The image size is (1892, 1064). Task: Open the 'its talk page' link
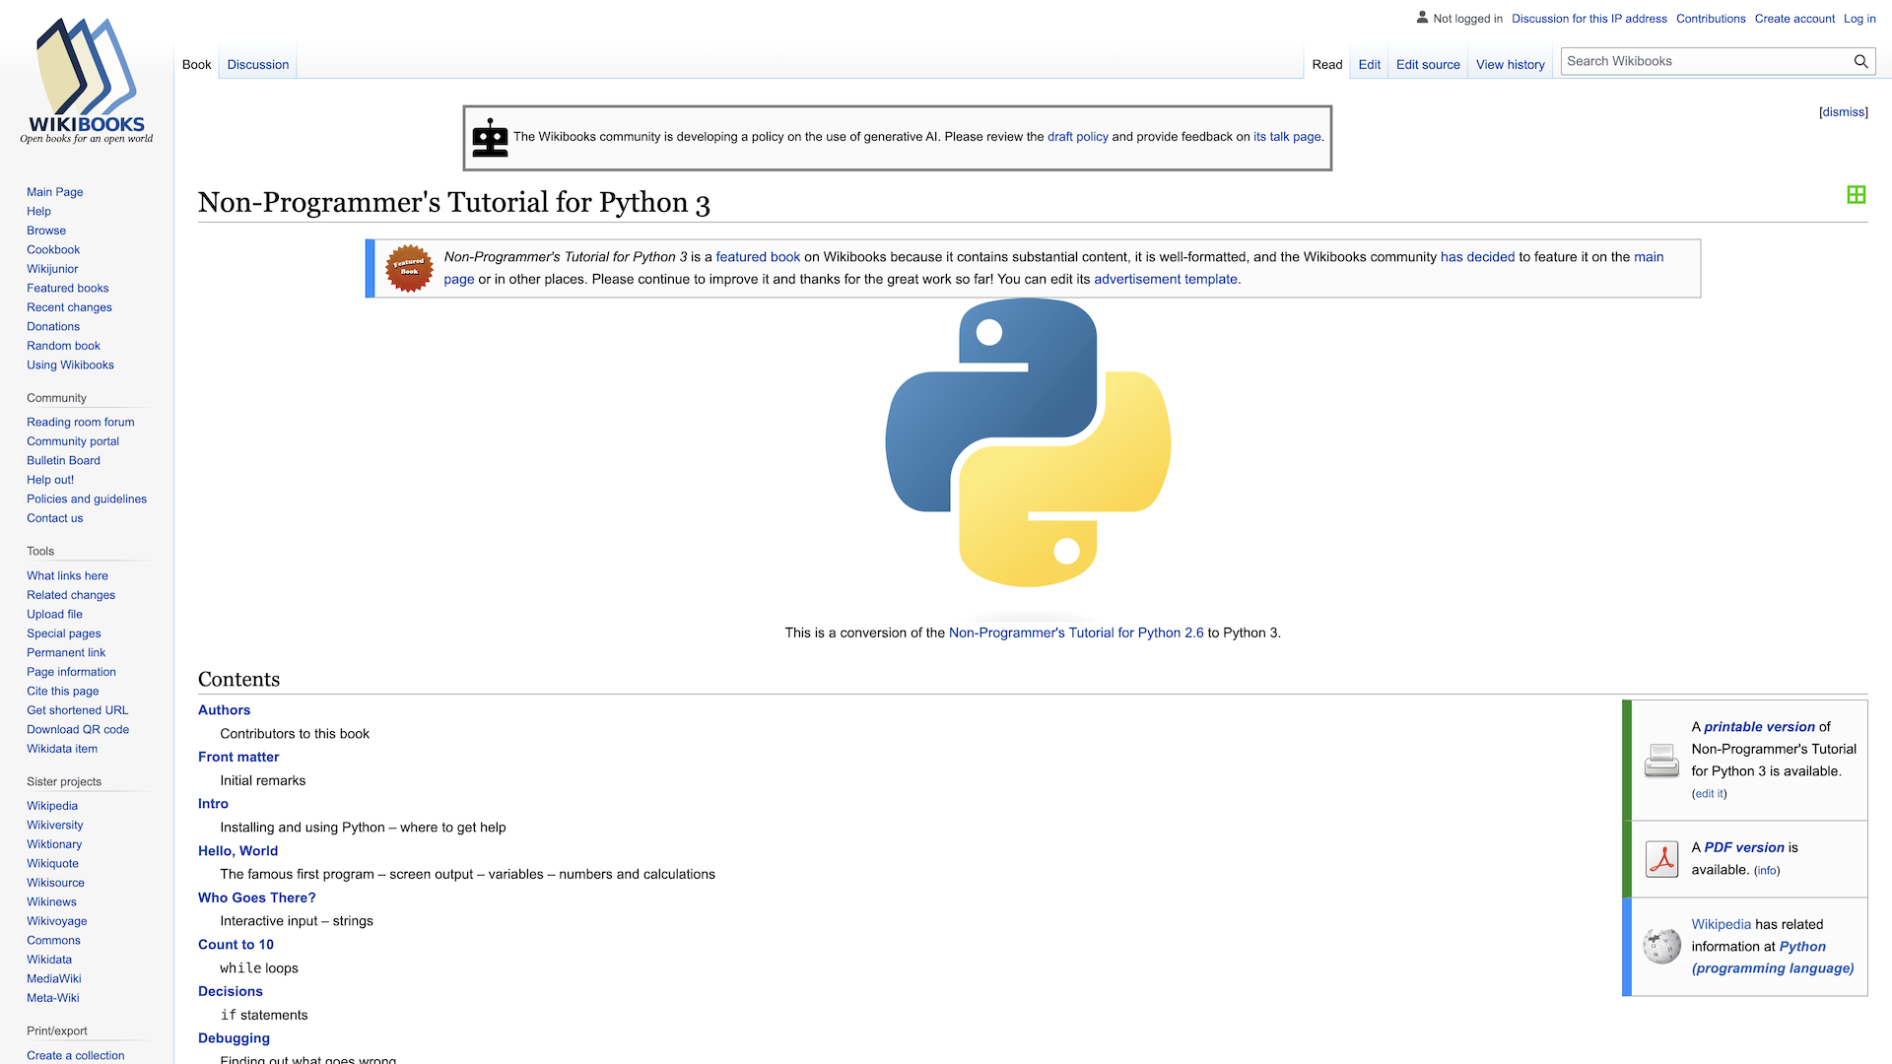1286,137
